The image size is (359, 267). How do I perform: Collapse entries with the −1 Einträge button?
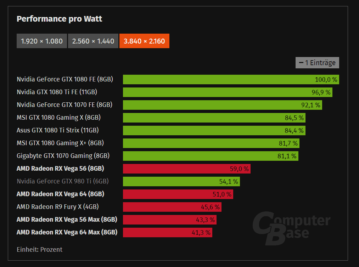317,63
